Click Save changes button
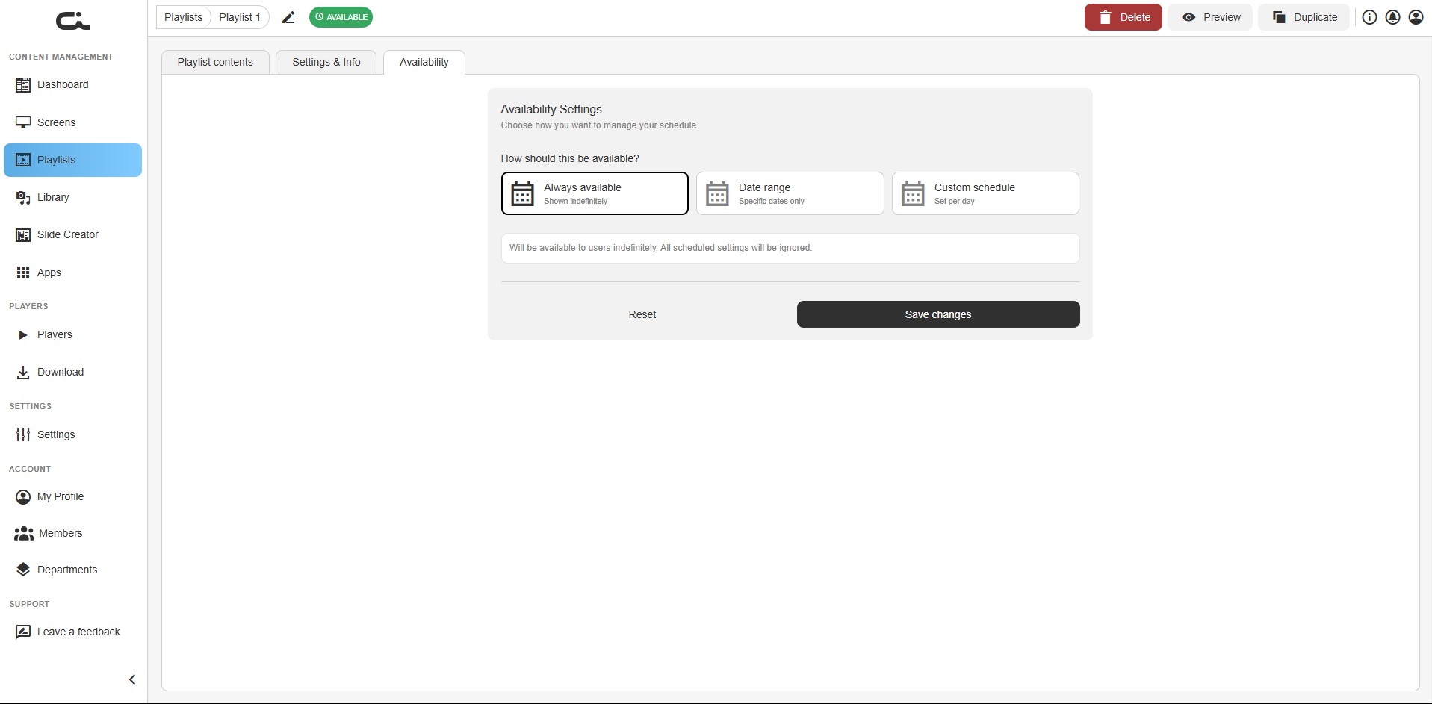 pyautogui.click(x=938, y=314)
